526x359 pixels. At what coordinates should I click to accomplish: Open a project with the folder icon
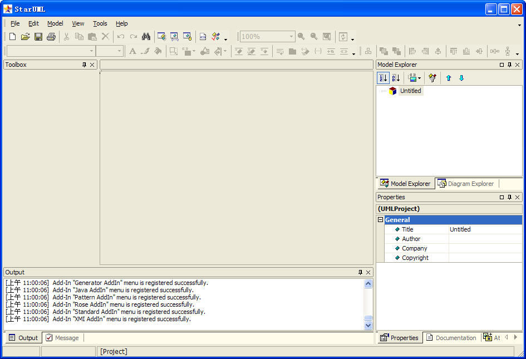[x=25, y=37]
